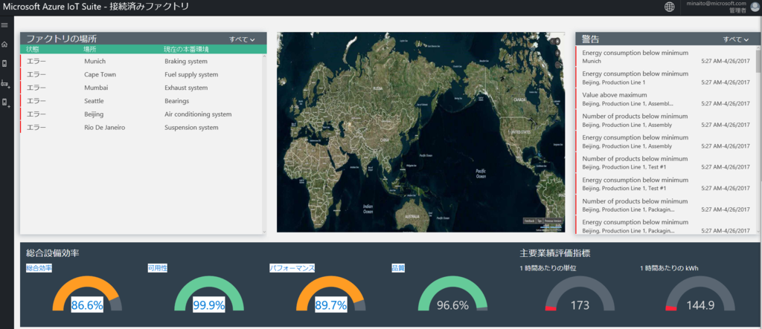Click the 品質 link
762x329 pixels.
tap(398, 268)
